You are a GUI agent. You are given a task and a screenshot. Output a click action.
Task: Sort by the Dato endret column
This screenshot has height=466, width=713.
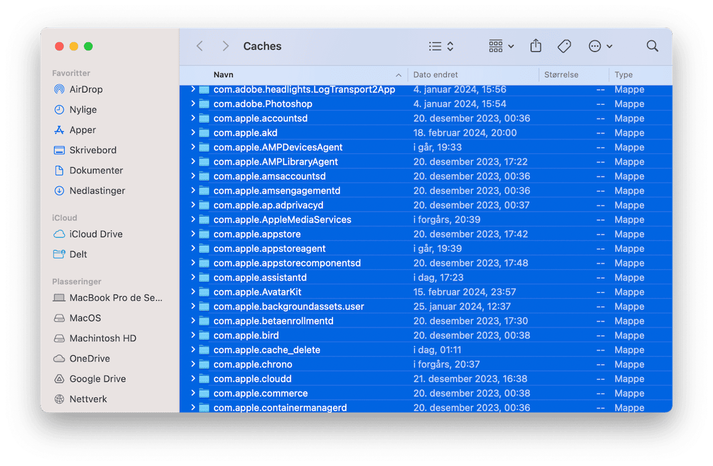(x=436, y=75)
